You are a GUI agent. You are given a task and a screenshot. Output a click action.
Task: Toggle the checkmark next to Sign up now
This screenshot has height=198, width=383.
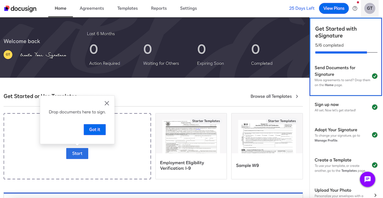click(375, 107)
